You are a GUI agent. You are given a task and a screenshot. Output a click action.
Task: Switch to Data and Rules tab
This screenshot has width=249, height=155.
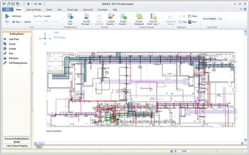point(34,10)
